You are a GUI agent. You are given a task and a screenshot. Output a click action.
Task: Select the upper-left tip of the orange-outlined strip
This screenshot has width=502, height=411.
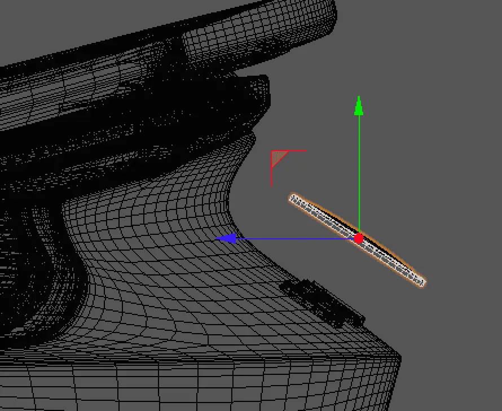click(x=294, y=198)
